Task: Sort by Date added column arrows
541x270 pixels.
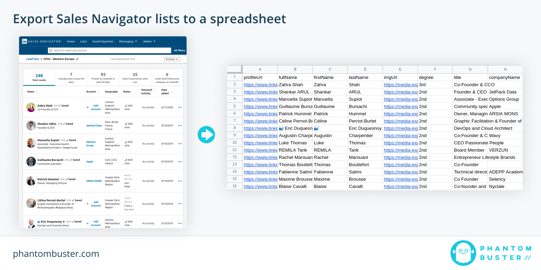Action: 172,92
